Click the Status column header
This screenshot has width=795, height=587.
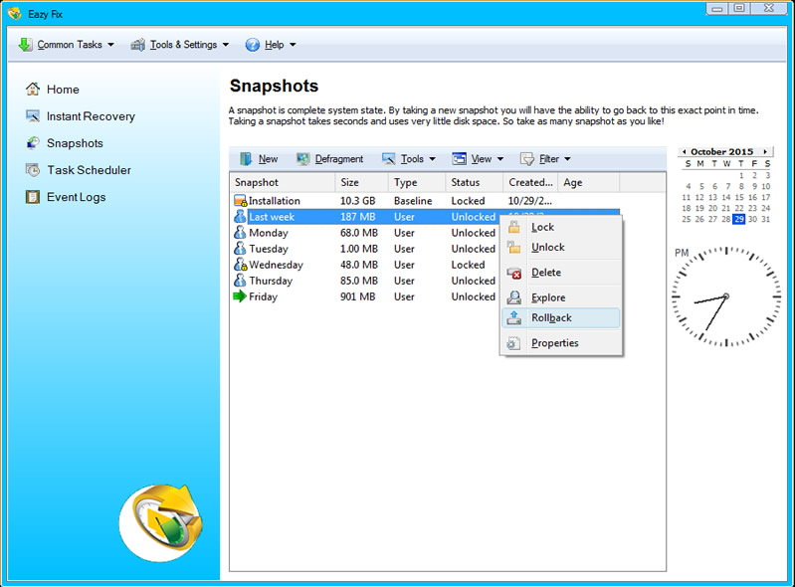point(474,183)
